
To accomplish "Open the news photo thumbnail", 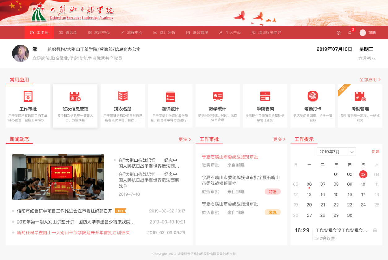I will [58, 177].
